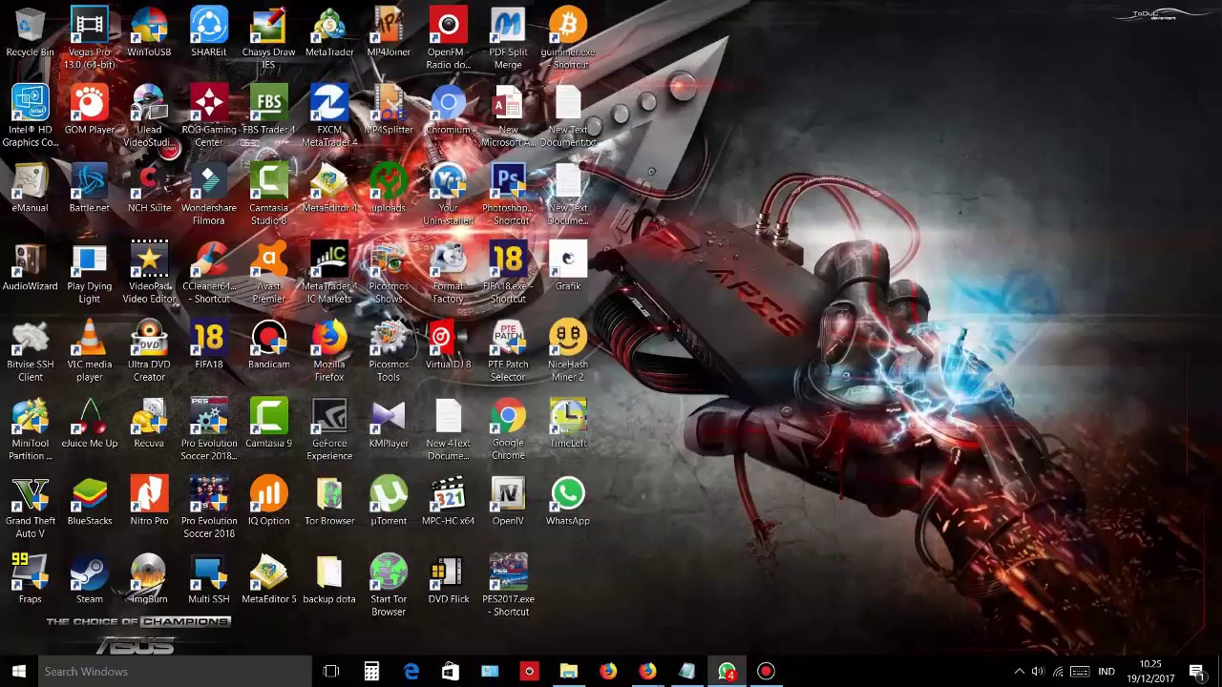Launch Vegas Pro 13.0 shortcut
The width and height of the screenshot is (1222, 687).
pyautogui.click(x=89, y=37)
